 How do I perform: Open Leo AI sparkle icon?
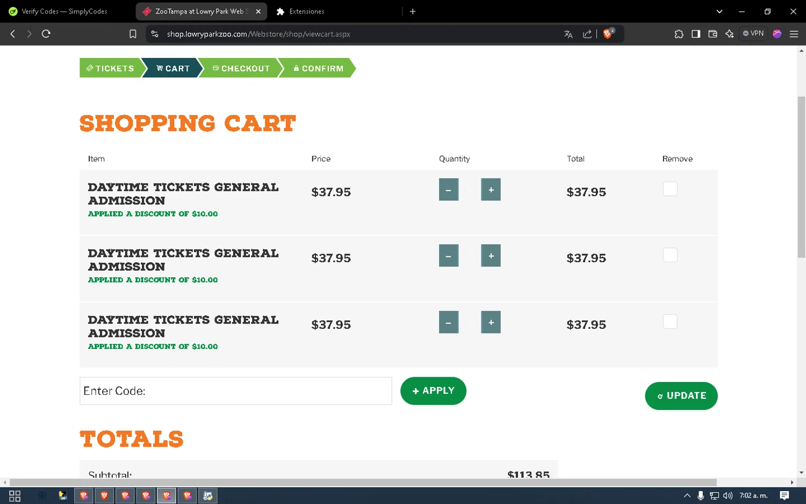pos(729,34)
